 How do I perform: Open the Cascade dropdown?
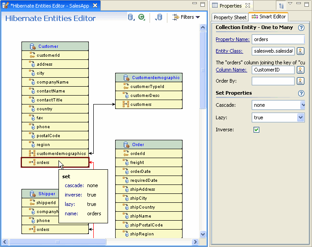coord(303,105)
